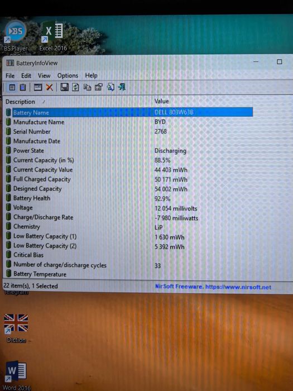Select the Chemistry row
This screenshot has width=293, height=391.
pyautogui.click(x=129, y=227)
